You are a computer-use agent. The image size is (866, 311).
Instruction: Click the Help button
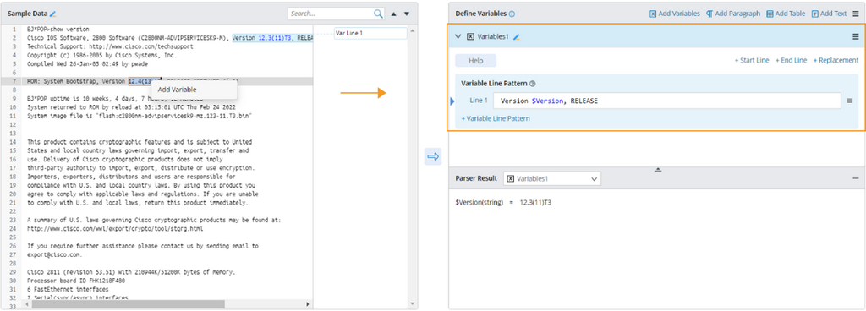tap(475, 61)
